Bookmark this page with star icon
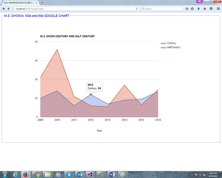Screen dimensions: 222x178 click(x=187, y=9)
